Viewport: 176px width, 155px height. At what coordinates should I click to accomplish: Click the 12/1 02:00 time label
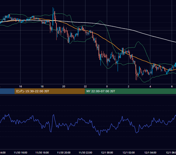click(129, 152)
